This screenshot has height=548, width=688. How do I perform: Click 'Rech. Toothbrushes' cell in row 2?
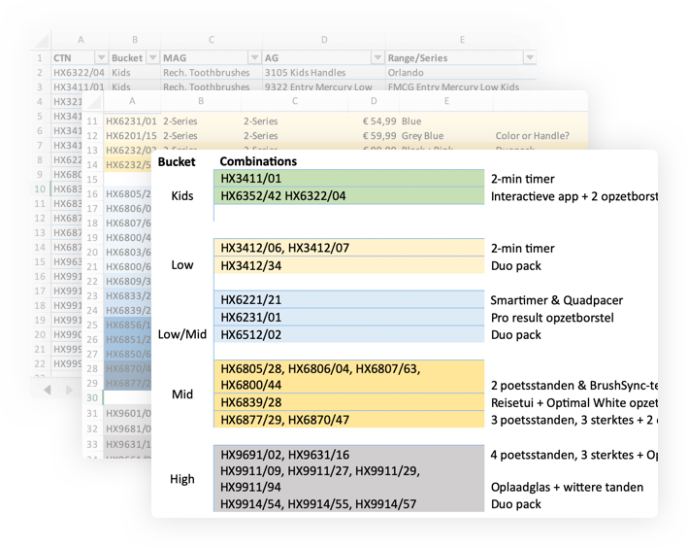(x=212, y=73)
